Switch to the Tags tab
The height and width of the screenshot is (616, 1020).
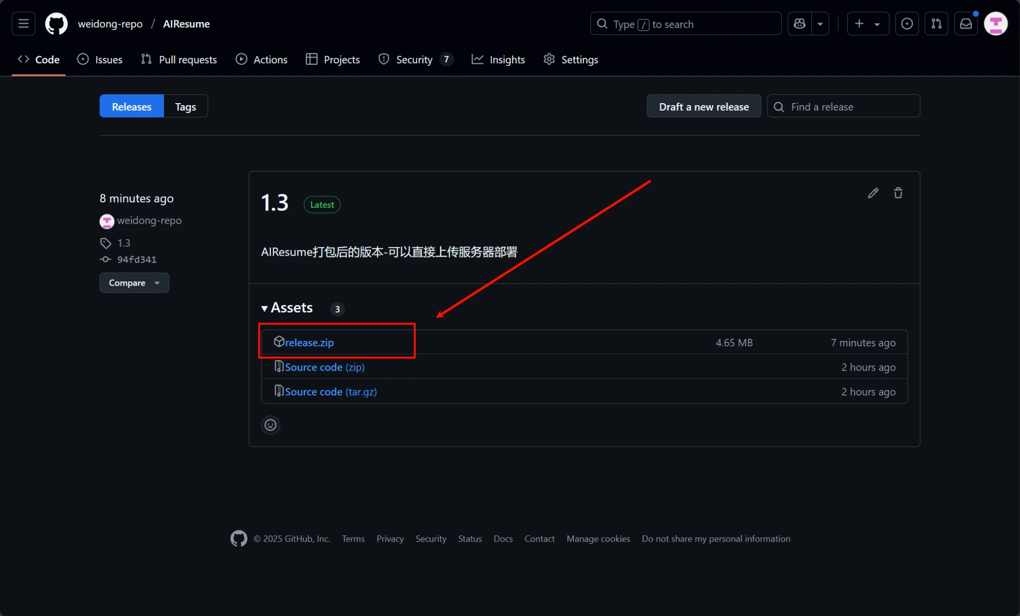(185, 106)
